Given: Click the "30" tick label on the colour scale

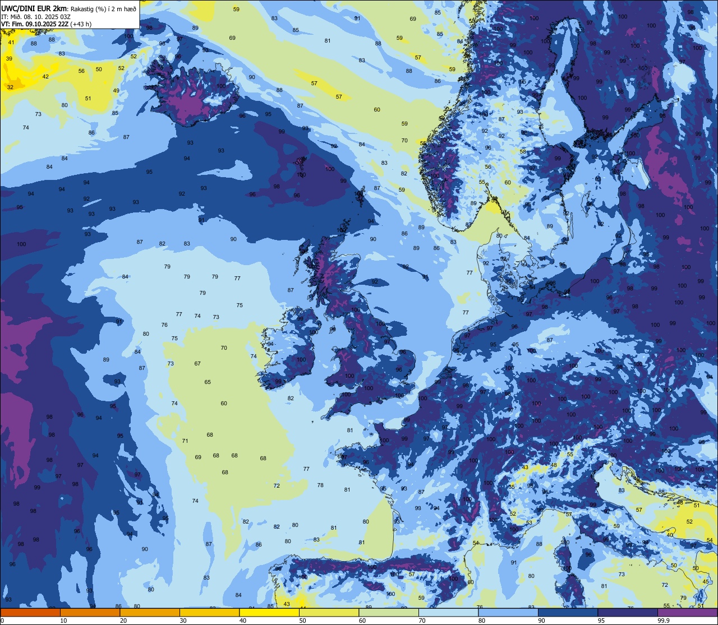Looking at the screenshot, I should [x=183, y=621].
